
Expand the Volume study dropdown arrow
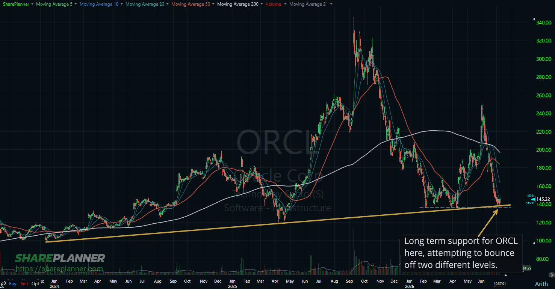tap(285, 4)
